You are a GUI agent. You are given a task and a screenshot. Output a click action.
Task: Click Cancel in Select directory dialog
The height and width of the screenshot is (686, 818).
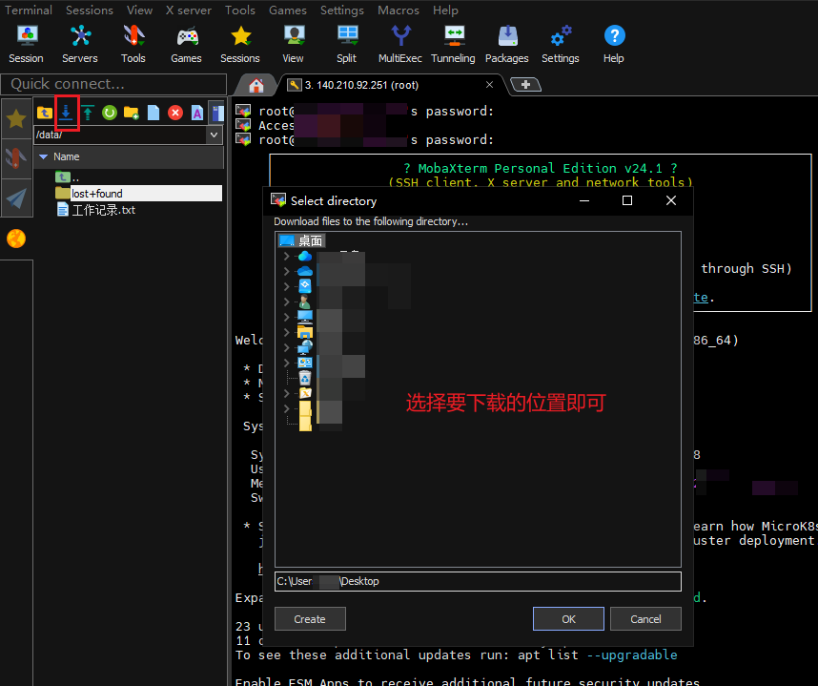pos(645,619)
